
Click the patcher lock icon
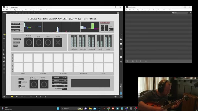tap(4, 97)
